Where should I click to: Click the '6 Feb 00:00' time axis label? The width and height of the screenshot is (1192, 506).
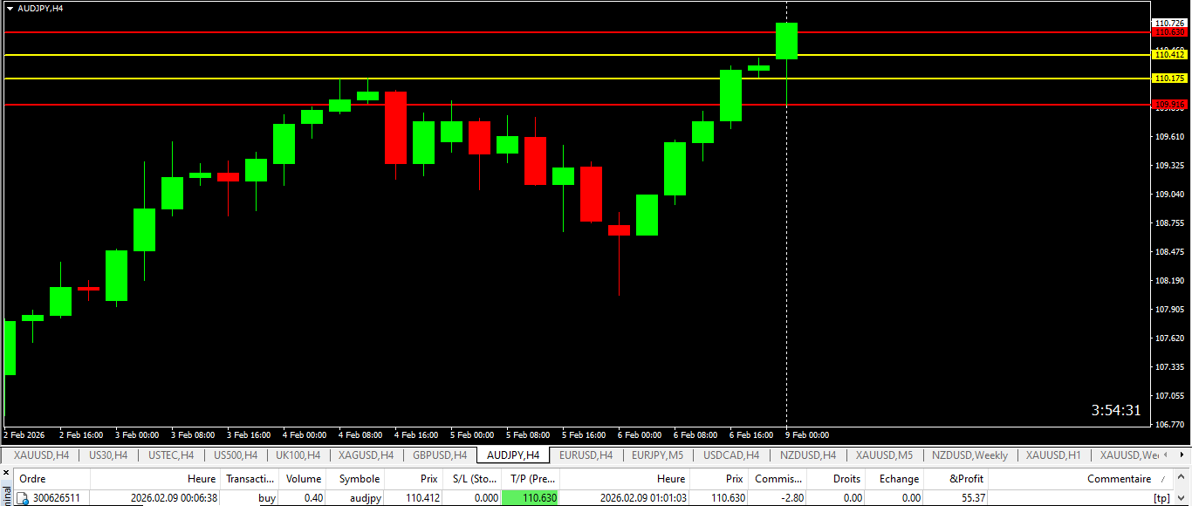pyautogui.click(x=640, y=434)
